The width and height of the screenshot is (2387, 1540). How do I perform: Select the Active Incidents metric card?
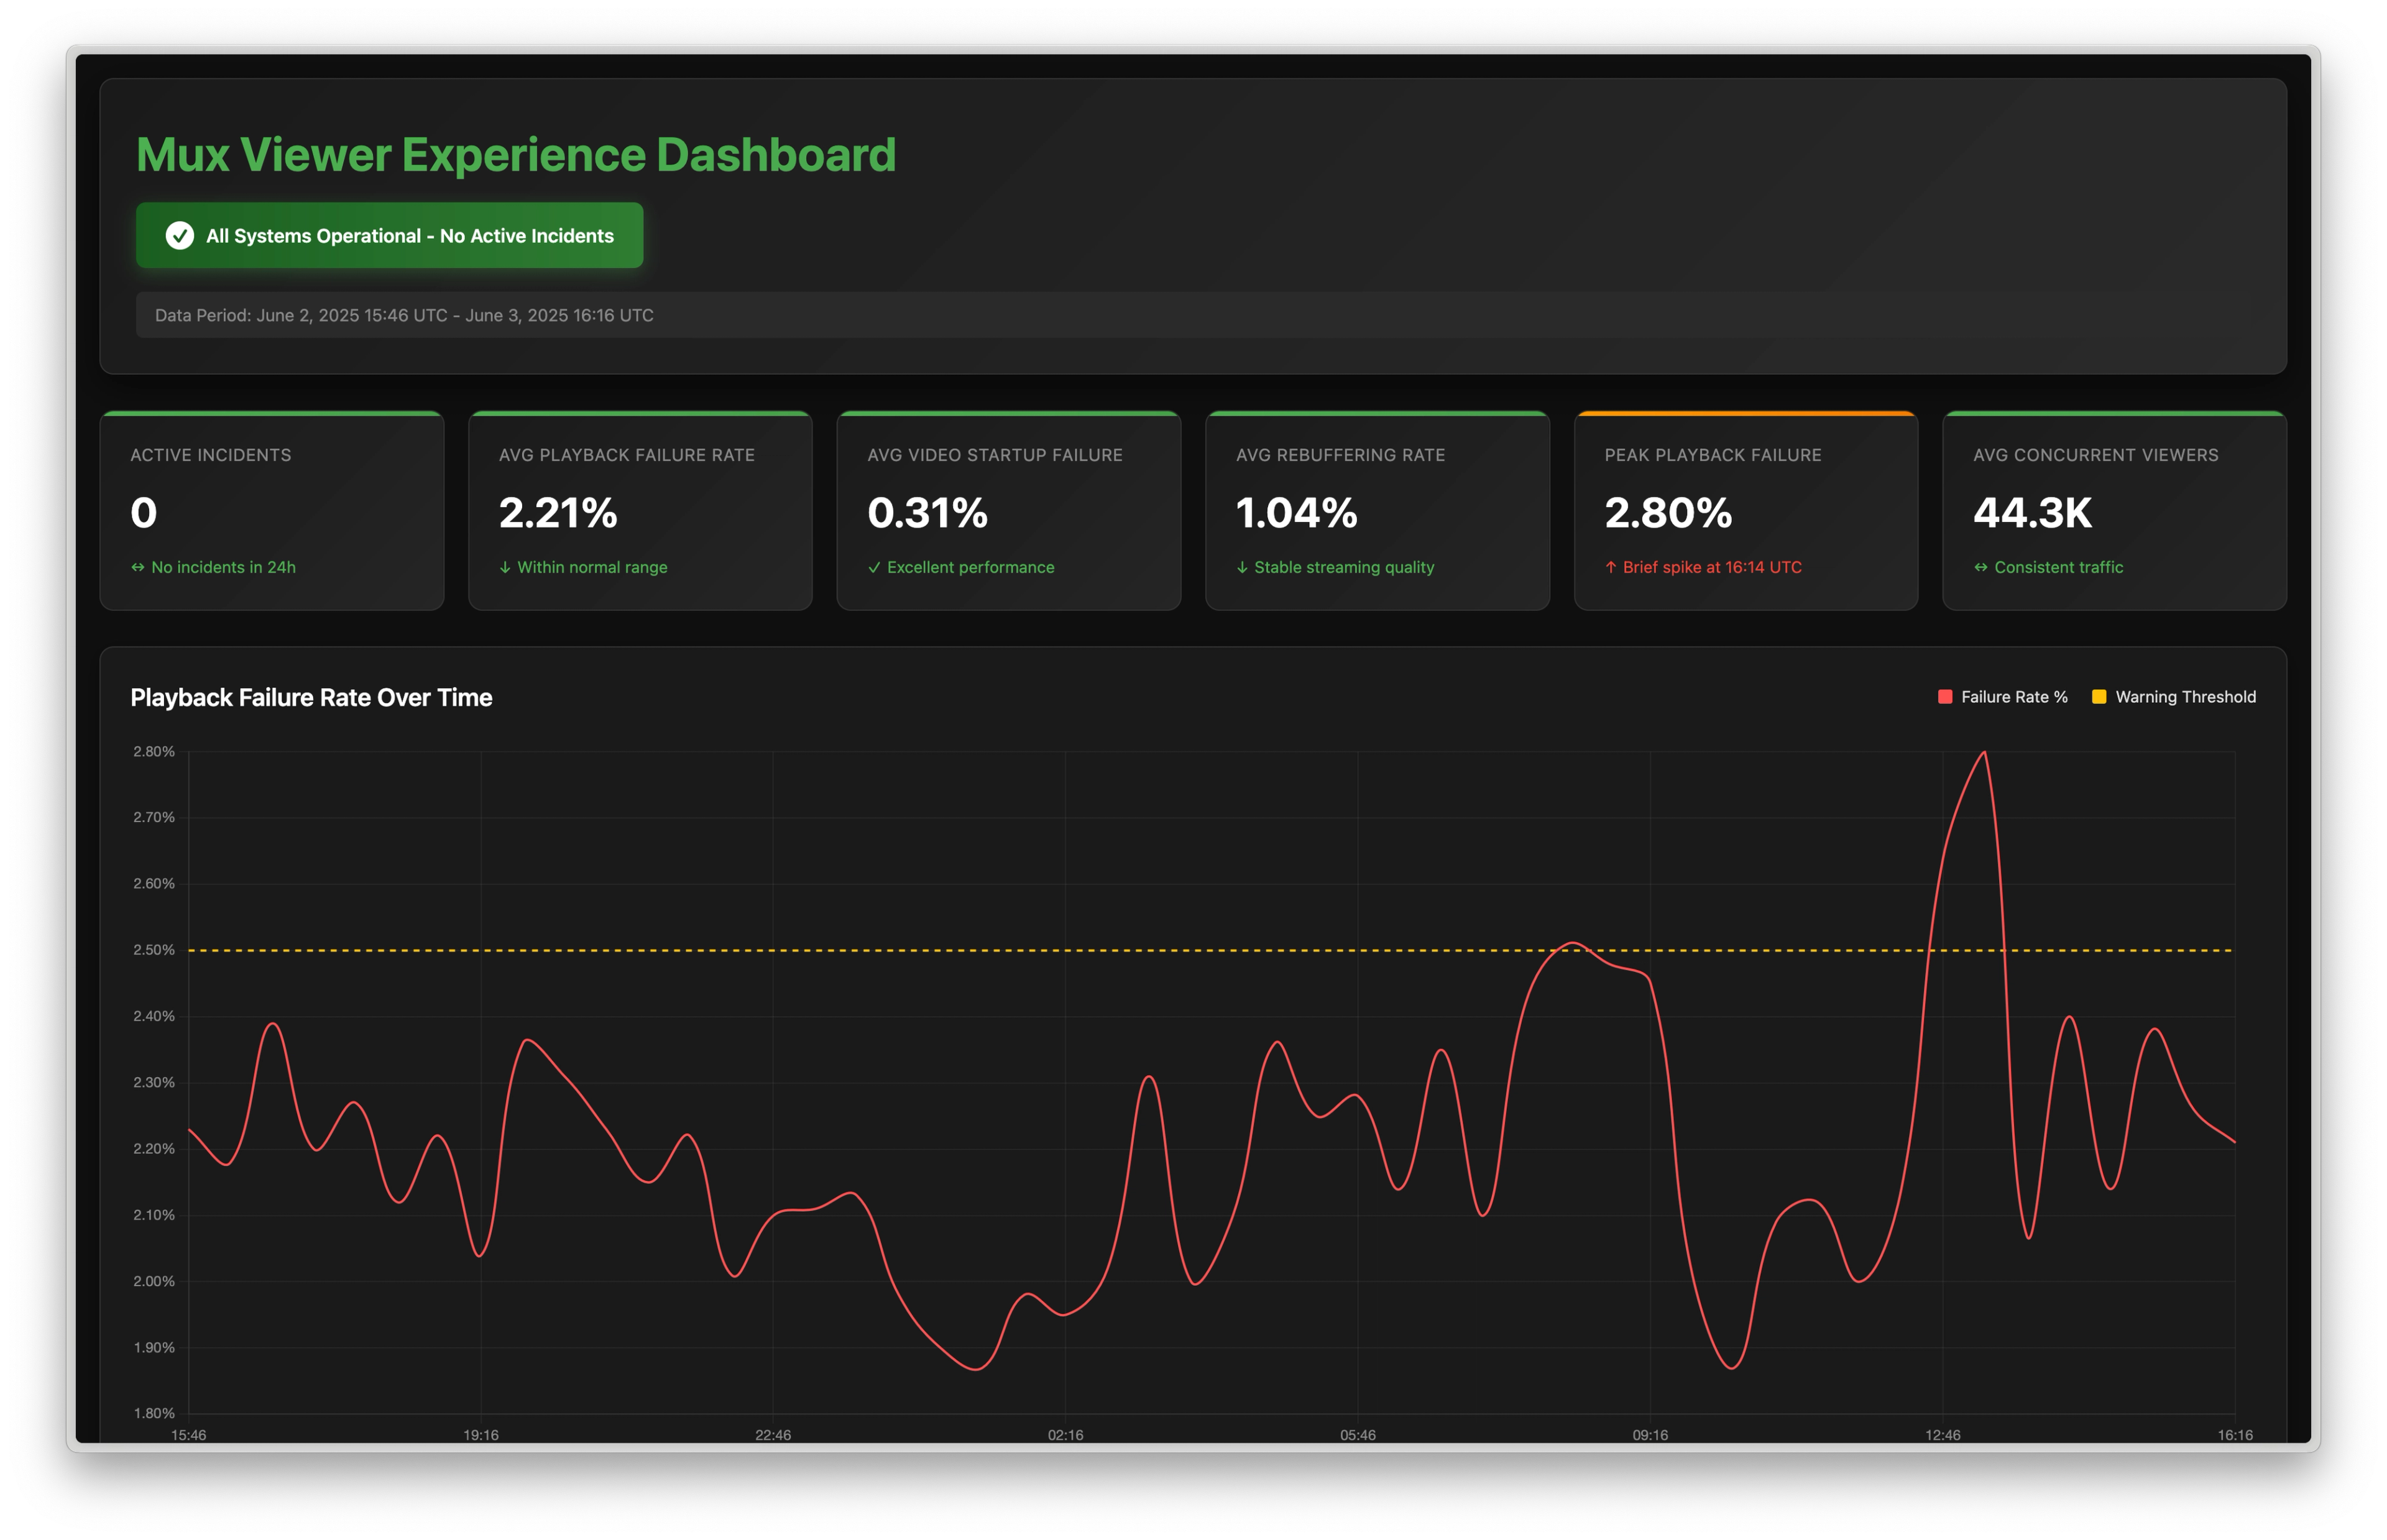(271, 510)
